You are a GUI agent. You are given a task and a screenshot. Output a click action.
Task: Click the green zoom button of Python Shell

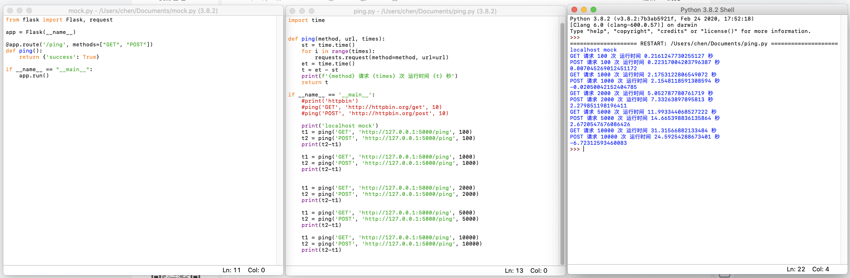coord(593,10)
